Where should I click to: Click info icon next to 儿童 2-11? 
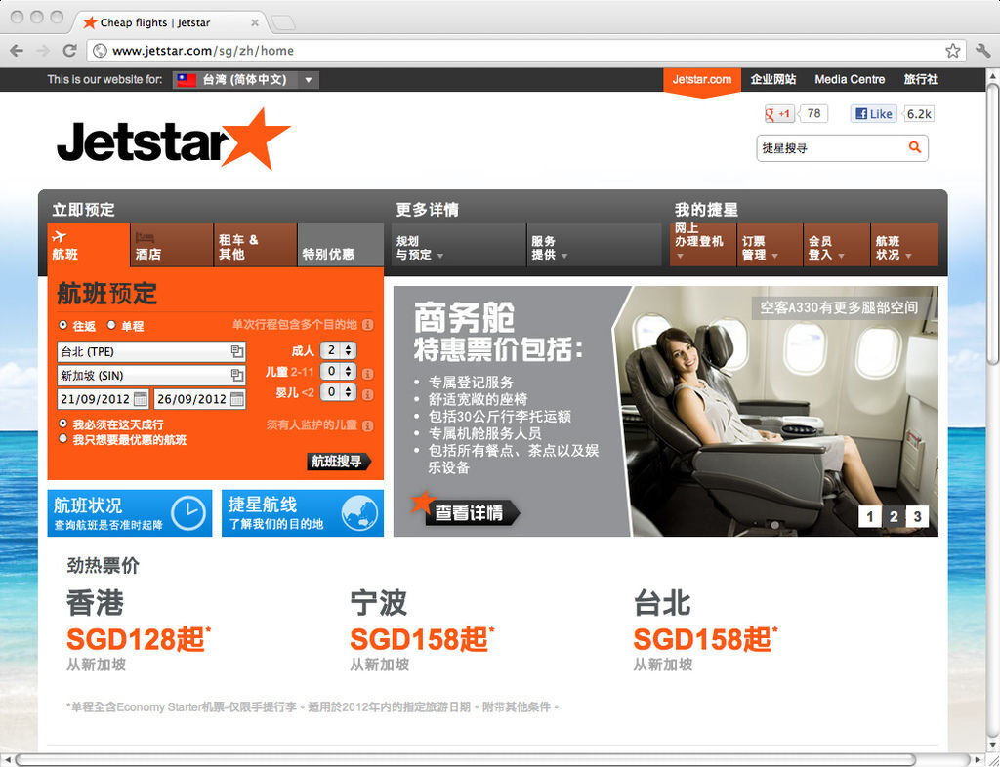pyautogui.click(x=368, y=374)
